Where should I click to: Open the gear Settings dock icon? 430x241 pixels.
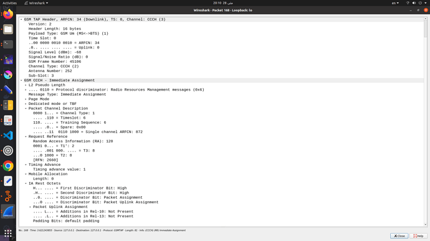click(x=8, y=150)
